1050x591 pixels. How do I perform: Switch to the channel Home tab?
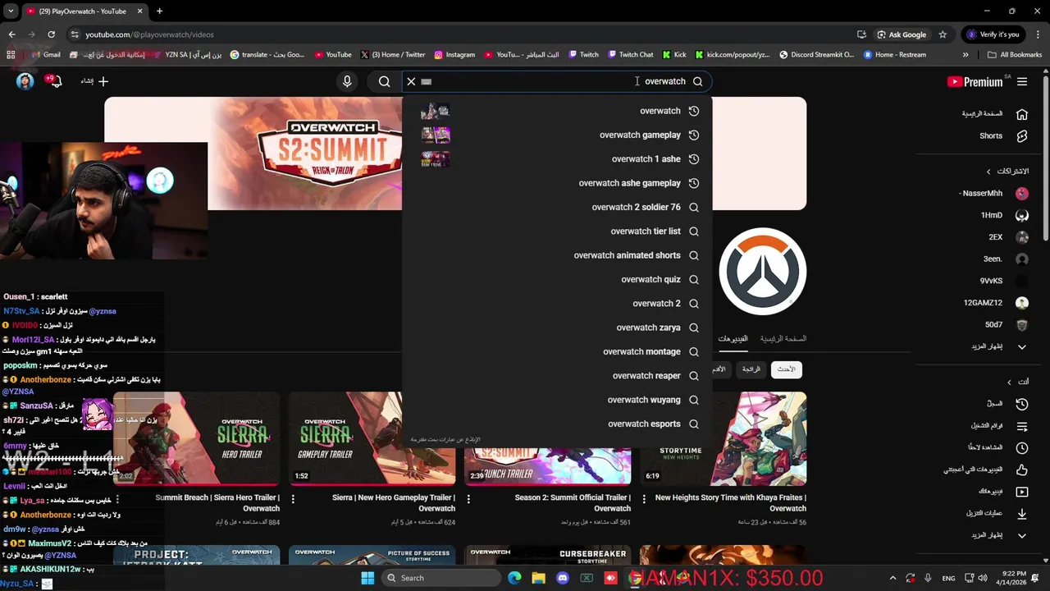pos(783,338)
